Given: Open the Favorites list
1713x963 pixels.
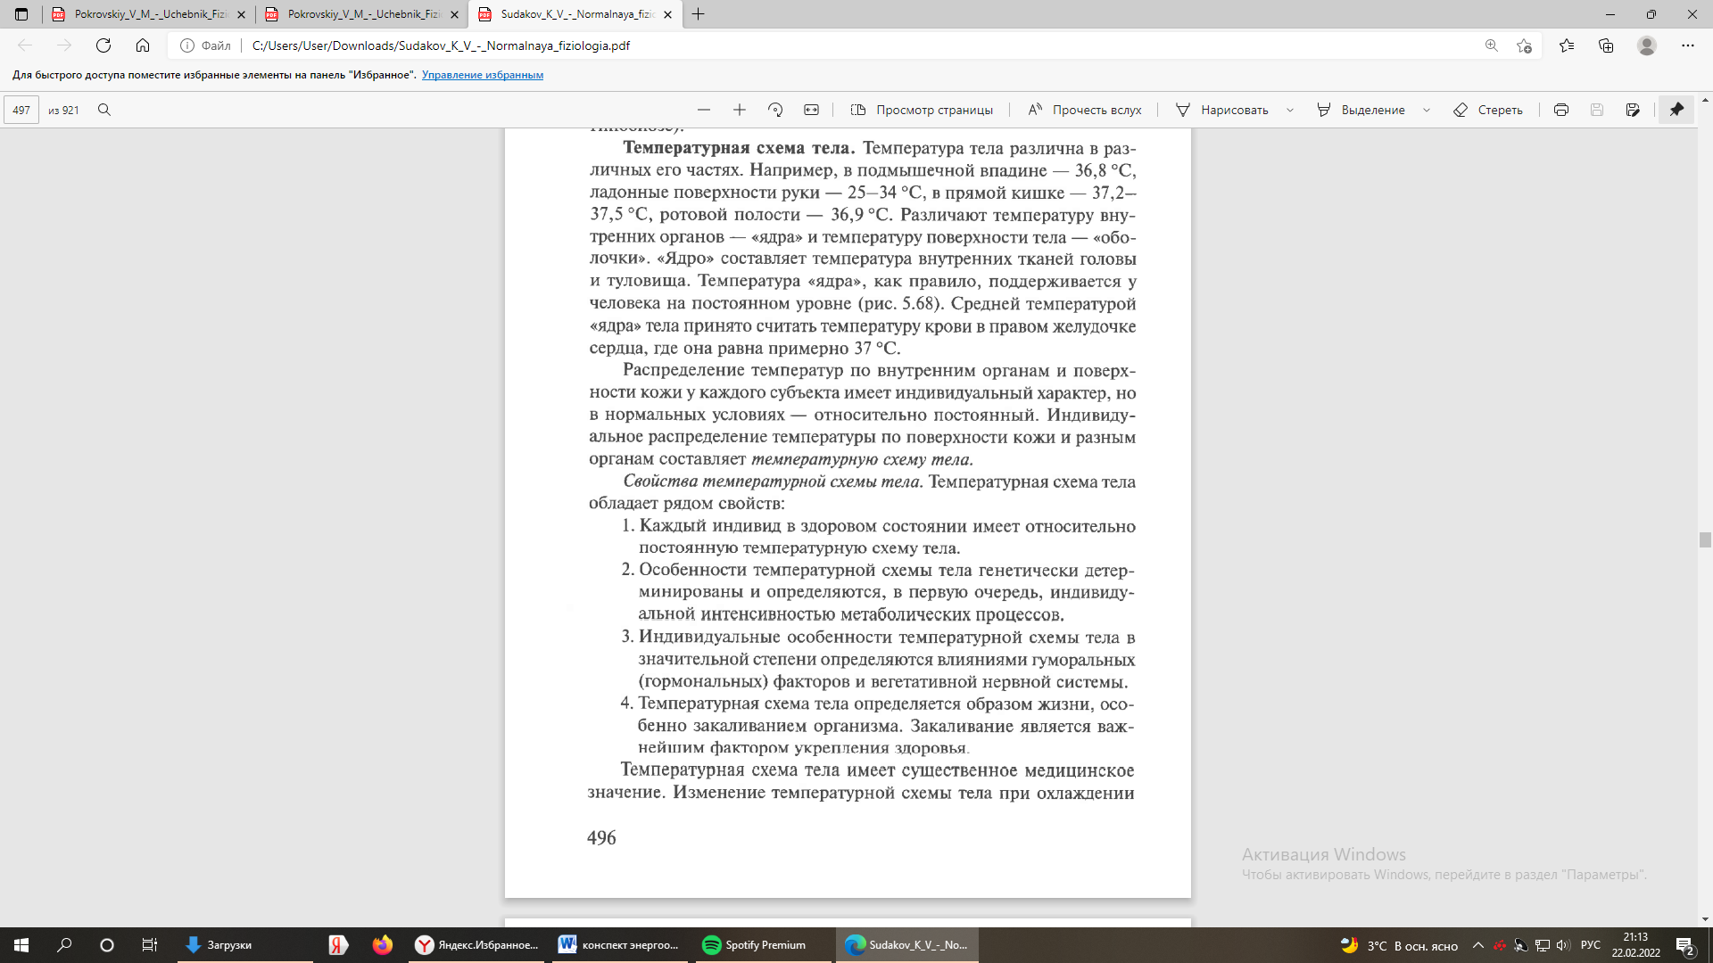Looking at the screenshot, I should 1567,45.
